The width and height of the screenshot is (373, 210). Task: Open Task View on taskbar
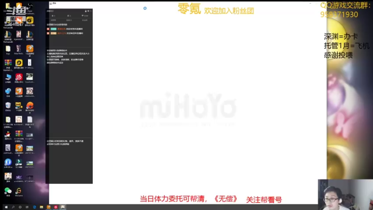[x=27, y=207]
